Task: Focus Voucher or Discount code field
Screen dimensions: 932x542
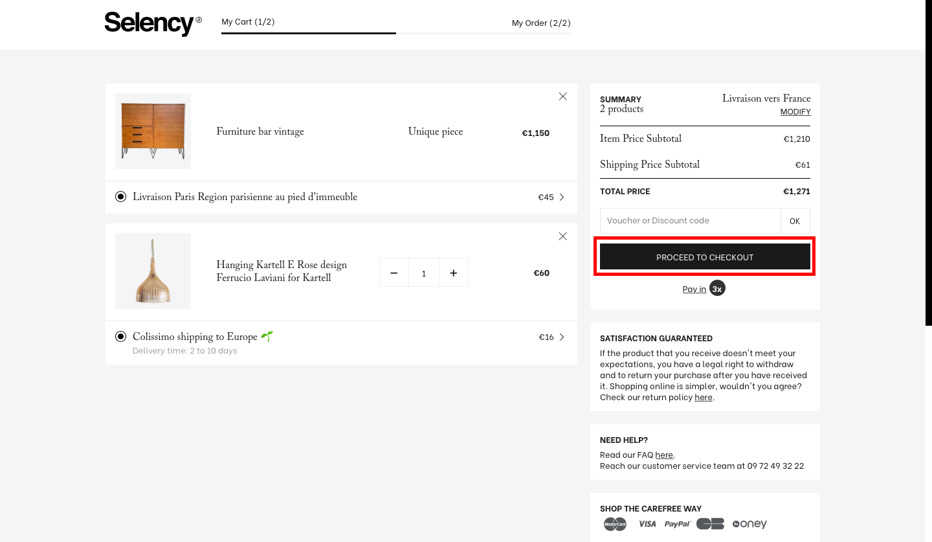Action: (x=691, y=221)
